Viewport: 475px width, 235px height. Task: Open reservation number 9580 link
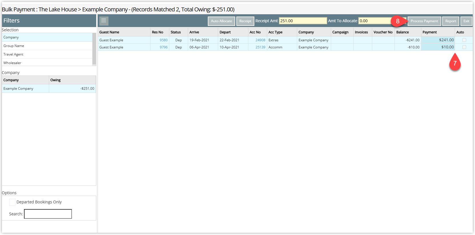(164, 40)
